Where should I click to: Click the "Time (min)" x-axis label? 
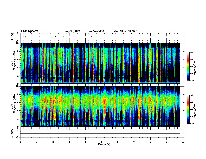(x=104, y=144)
